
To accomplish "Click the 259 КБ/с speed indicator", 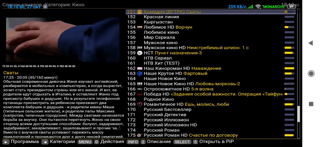I will point(237,7).
